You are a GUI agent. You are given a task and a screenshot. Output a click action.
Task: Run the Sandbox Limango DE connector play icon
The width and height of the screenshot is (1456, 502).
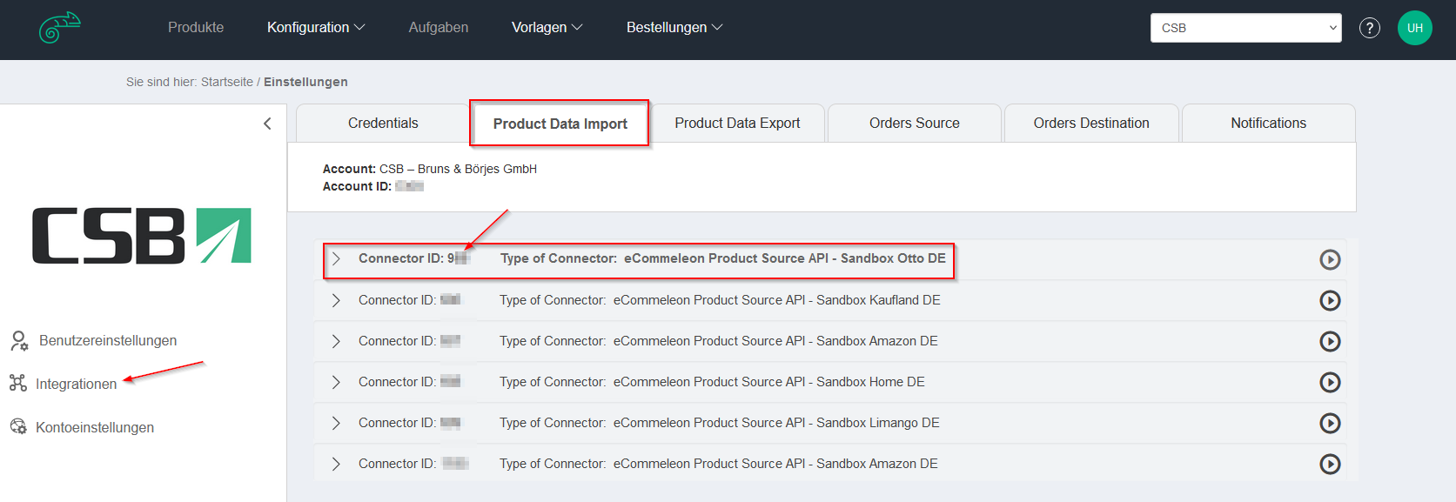tap(1330, 423)
